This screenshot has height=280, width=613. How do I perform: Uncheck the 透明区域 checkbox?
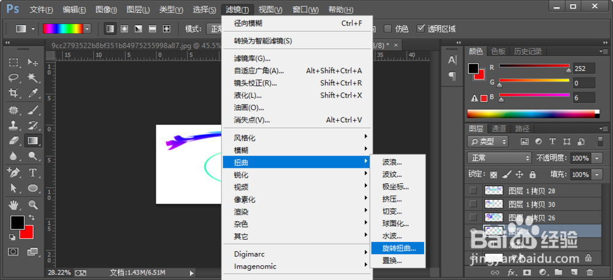421,29
